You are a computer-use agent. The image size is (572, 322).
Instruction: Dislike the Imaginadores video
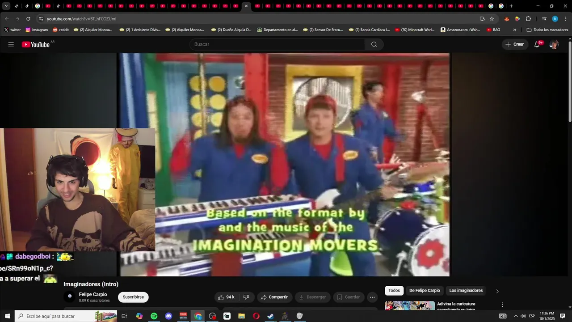[246, 297]
